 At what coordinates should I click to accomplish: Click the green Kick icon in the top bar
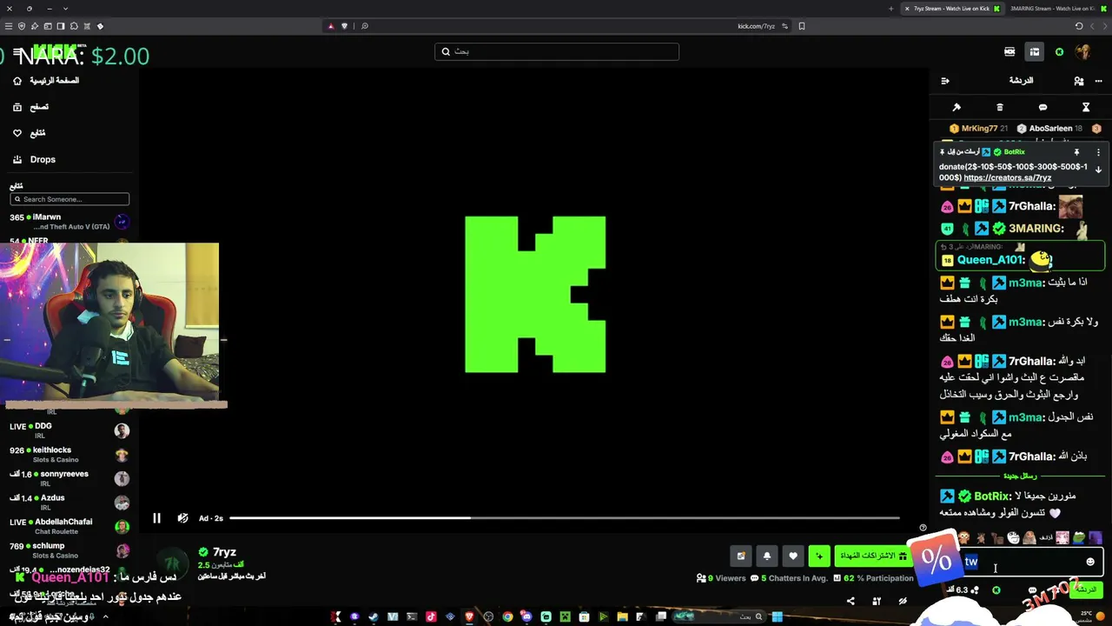tap(1059, 52)
